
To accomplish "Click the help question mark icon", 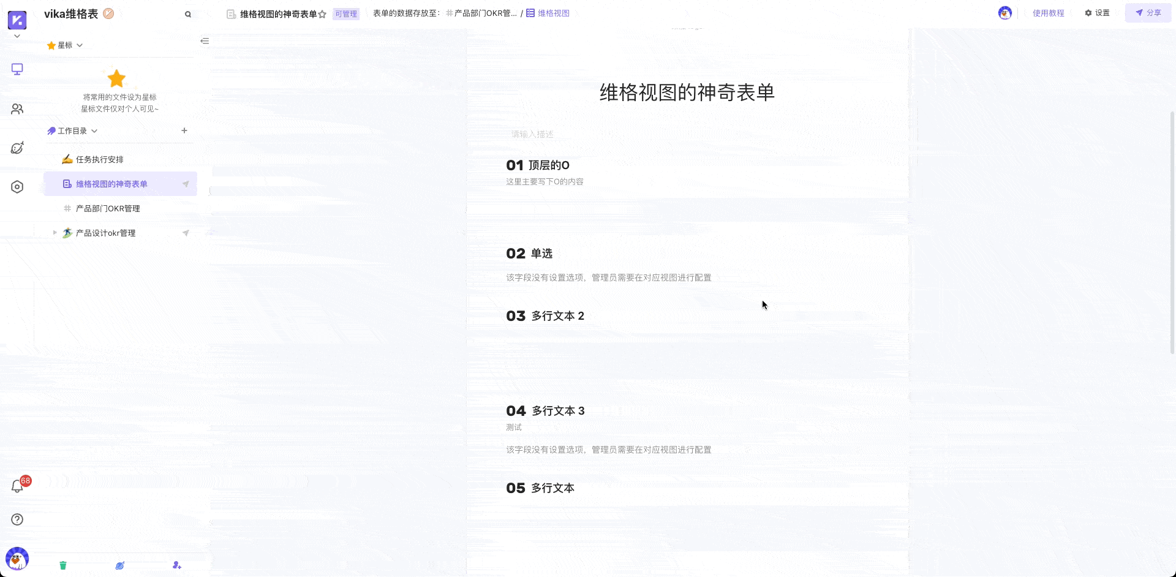I will [17, 519].
